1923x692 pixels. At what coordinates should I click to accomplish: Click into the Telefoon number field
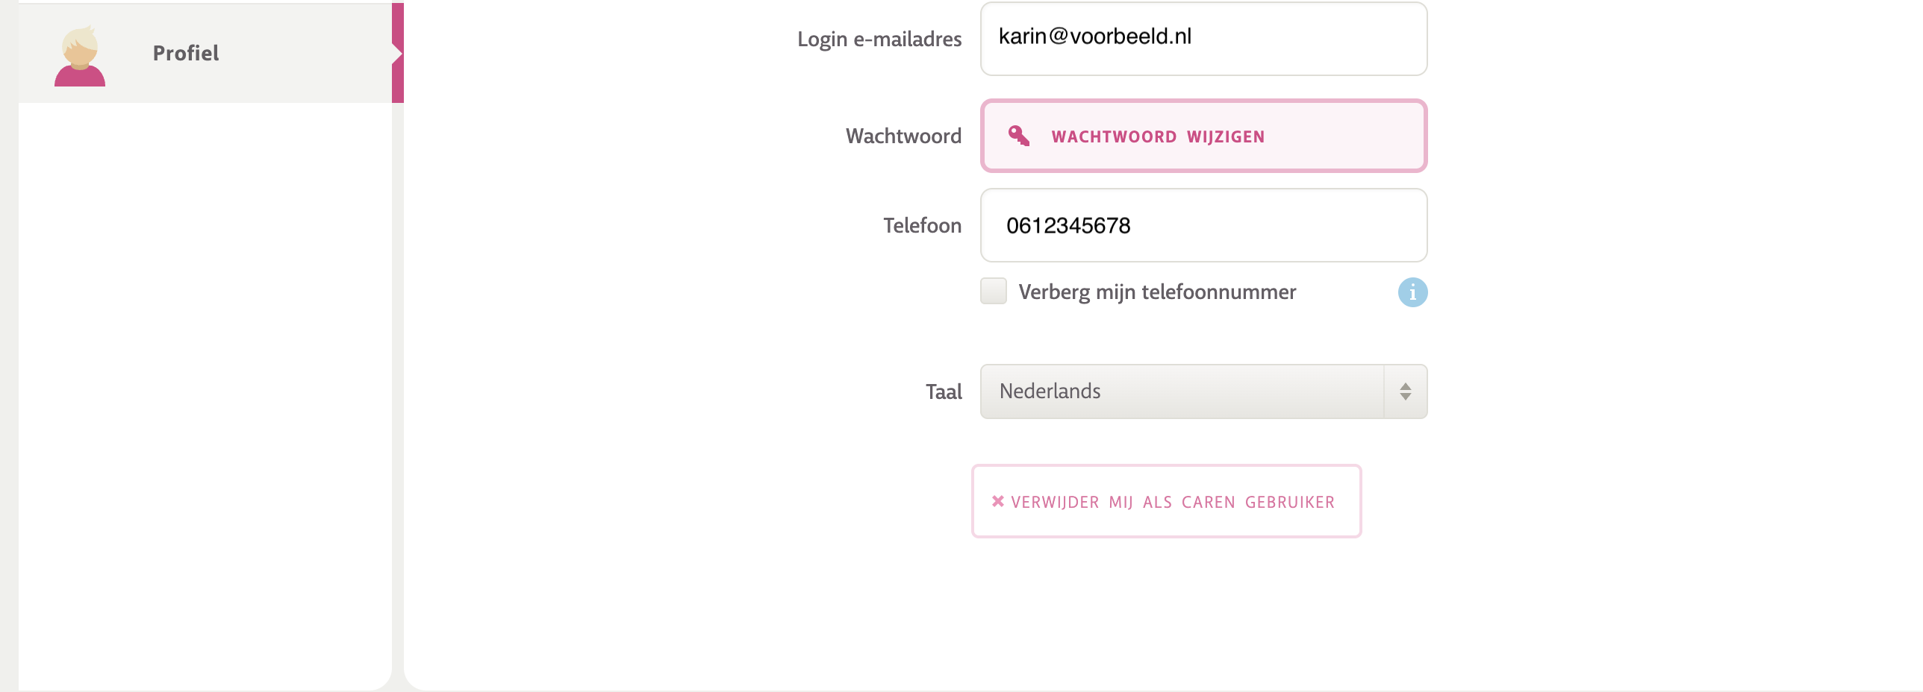1202,225
